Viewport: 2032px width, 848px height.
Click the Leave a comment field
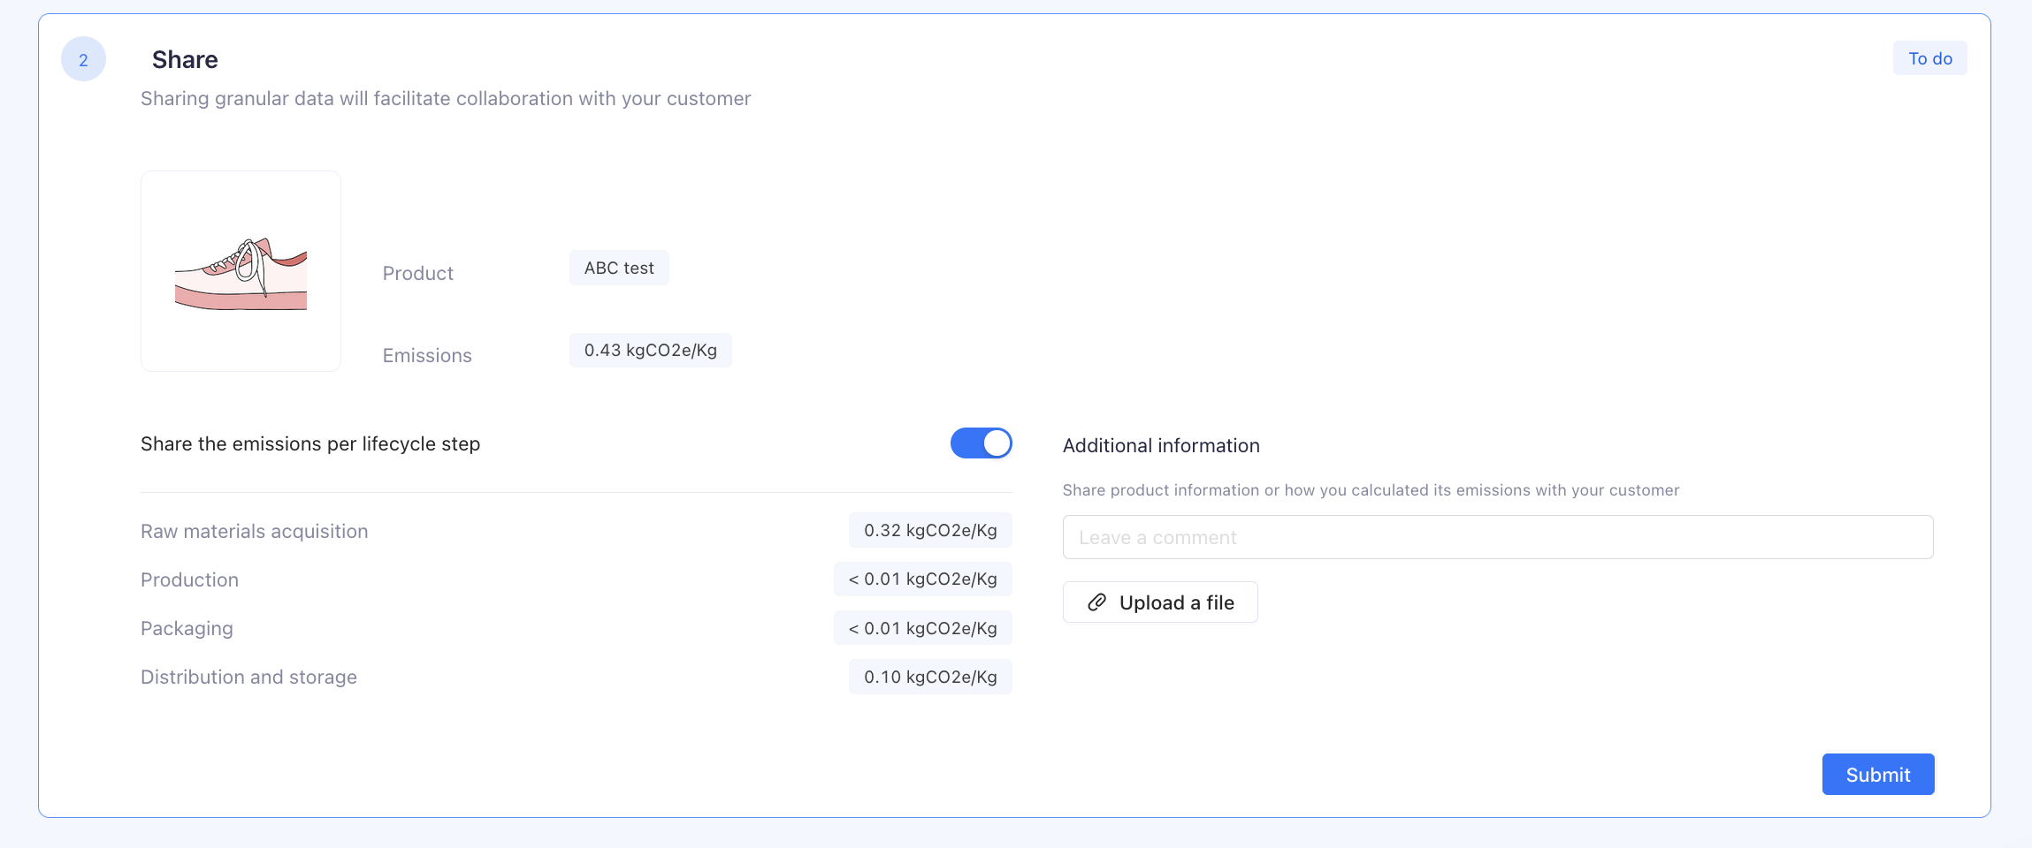pos(1497,537)
